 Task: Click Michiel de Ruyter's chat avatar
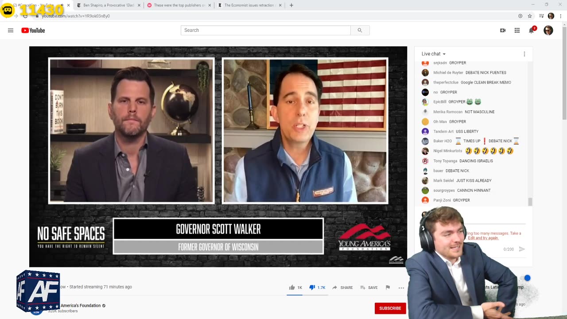click(425, 73)
